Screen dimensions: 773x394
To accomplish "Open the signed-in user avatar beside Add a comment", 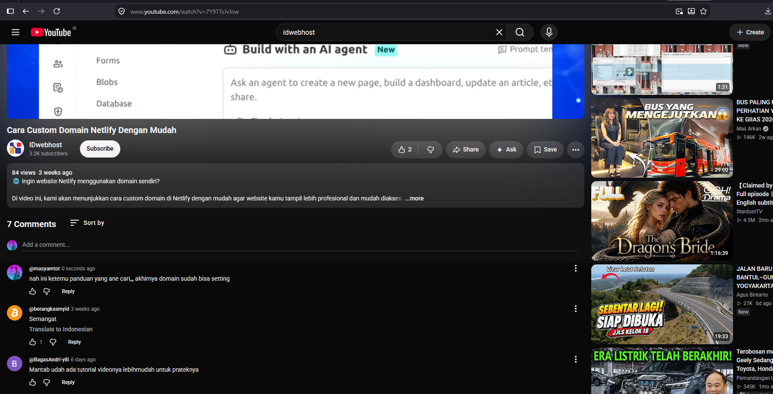I will pyautogui.click(x=12, y=245).
